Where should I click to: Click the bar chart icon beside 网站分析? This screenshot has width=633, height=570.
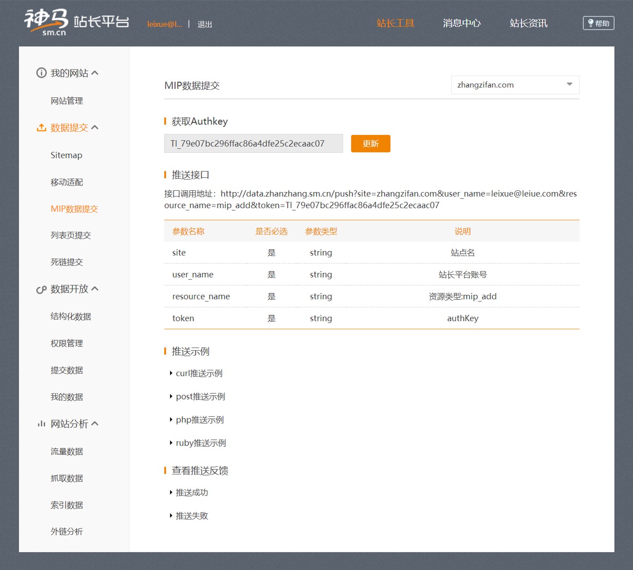[41, 423]
